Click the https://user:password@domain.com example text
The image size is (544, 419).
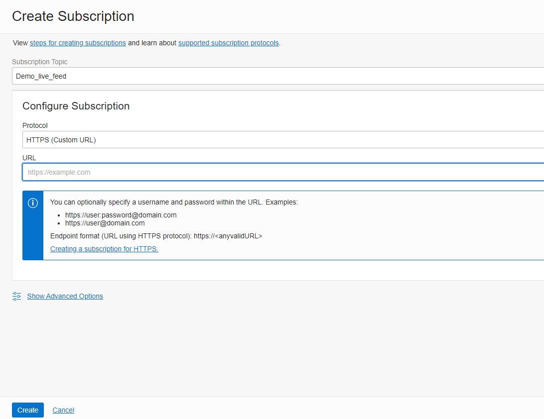pos(121,215)
